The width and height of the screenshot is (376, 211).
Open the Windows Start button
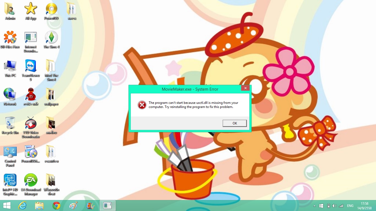(x=7, y=206)
